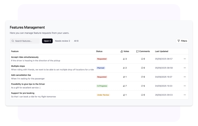The image size is (198, 126).
Task: Click description 'If the driver is heading in the direction'
Action: pyautogui.click(x=36, y=60)
